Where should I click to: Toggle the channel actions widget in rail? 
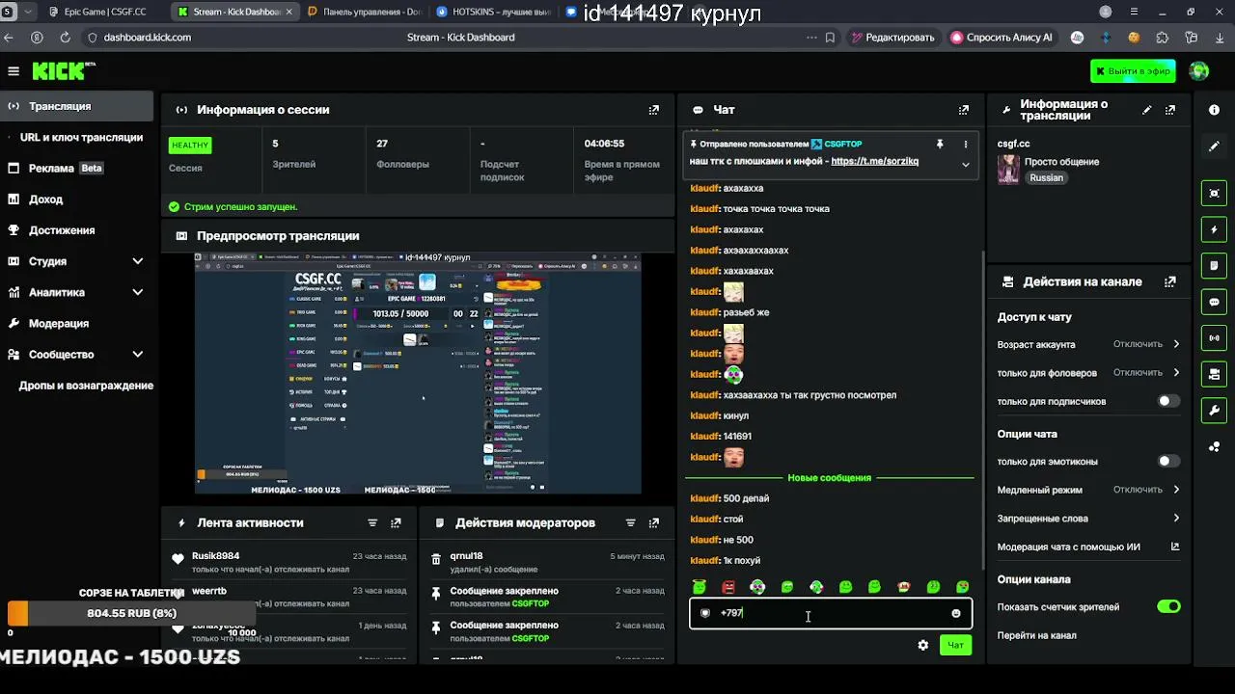[x=1214, y=374]
